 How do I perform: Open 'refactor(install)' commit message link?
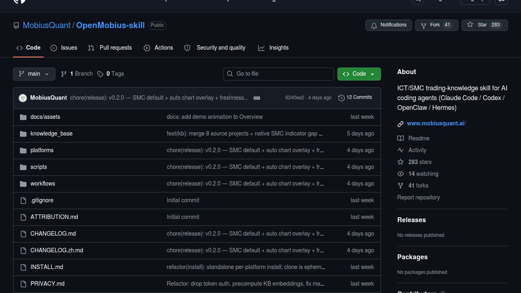tap(246, 267)
